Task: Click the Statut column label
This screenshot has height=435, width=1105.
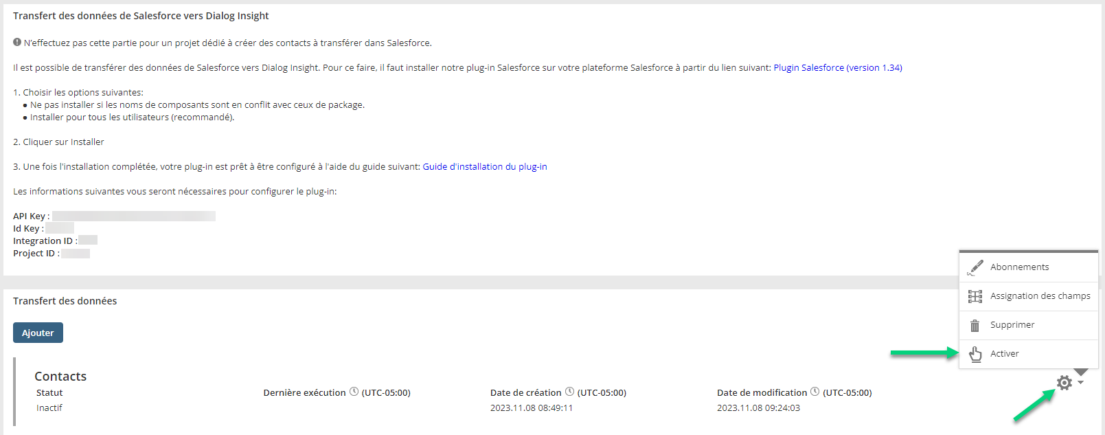Action: (49, 392)
